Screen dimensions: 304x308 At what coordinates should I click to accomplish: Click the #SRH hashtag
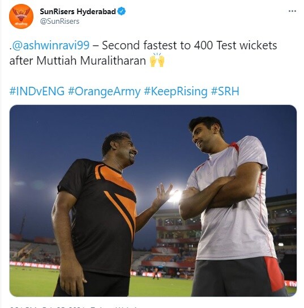(225, 91)
